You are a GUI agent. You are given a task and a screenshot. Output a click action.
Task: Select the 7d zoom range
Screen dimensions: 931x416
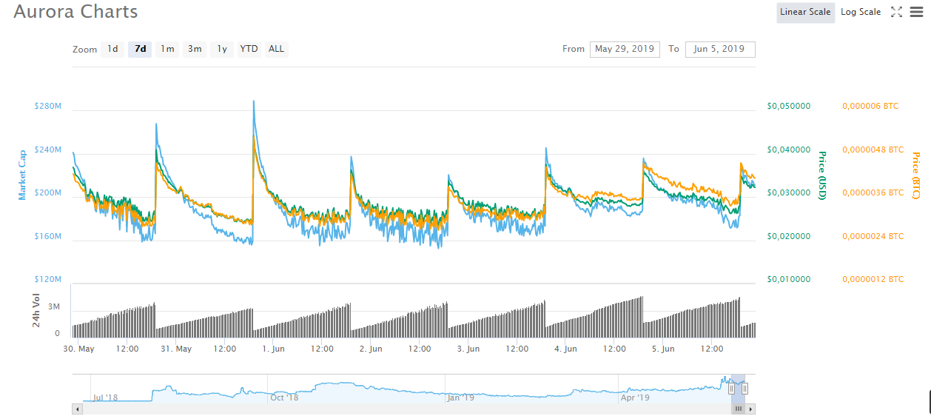[140, 50]
